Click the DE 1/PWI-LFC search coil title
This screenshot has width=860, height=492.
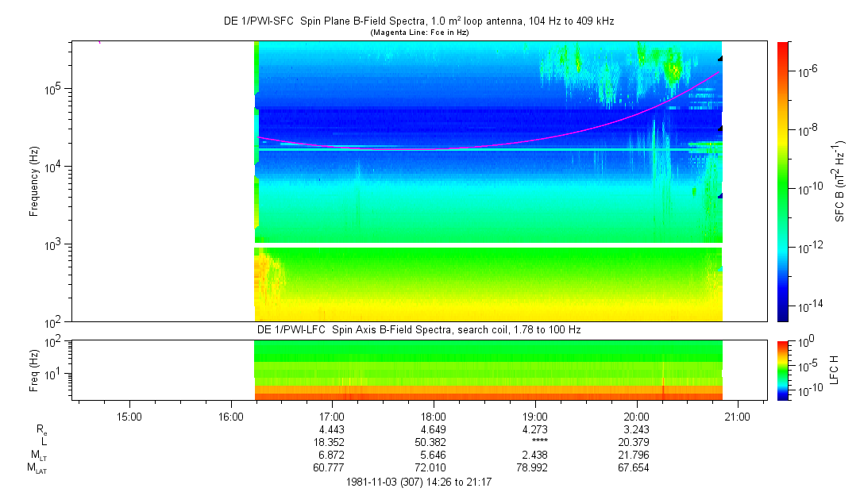tap(418, 329)
